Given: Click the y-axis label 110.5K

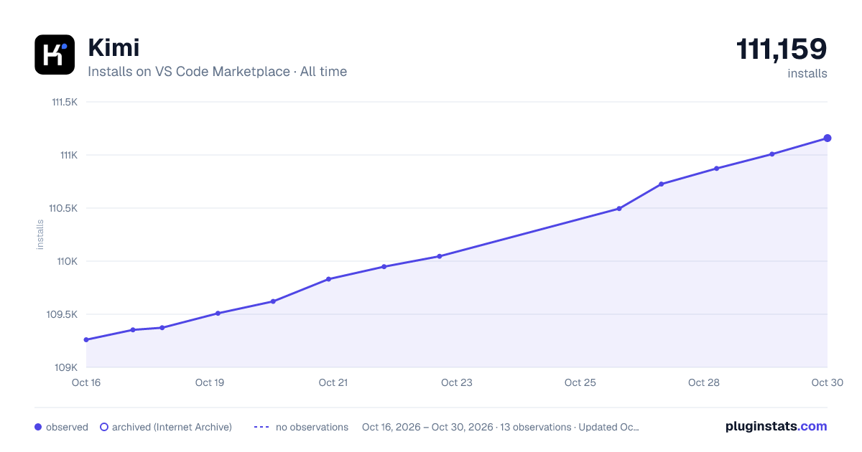Looking at the screenshot, I should tap(64, 208).
